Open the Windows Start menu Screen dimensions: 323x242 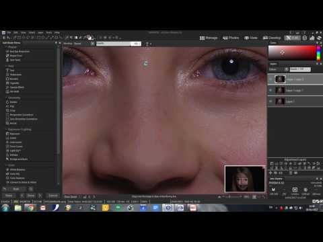5,208
